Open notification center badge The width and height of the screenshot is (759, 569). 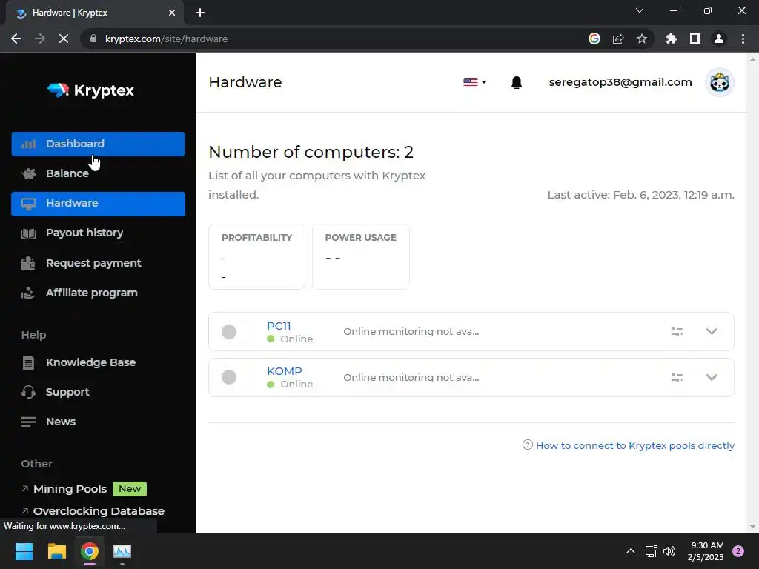(738, 551)
